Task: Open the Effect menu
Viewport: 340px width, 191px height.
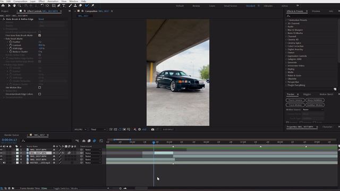Action: tap(41, 1)
